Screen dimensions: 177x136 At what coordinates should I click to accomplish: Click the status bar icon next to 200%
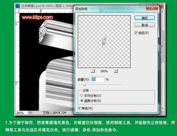tap(30, 113)
